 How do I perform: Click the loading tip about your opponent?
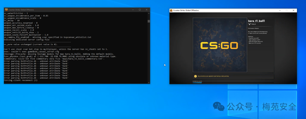click(213, 76)
